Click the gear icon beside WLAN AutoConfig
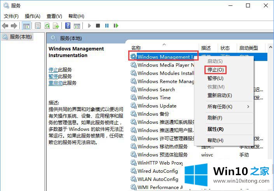This screenshot has width=274, height=191. tap(134, 179)
